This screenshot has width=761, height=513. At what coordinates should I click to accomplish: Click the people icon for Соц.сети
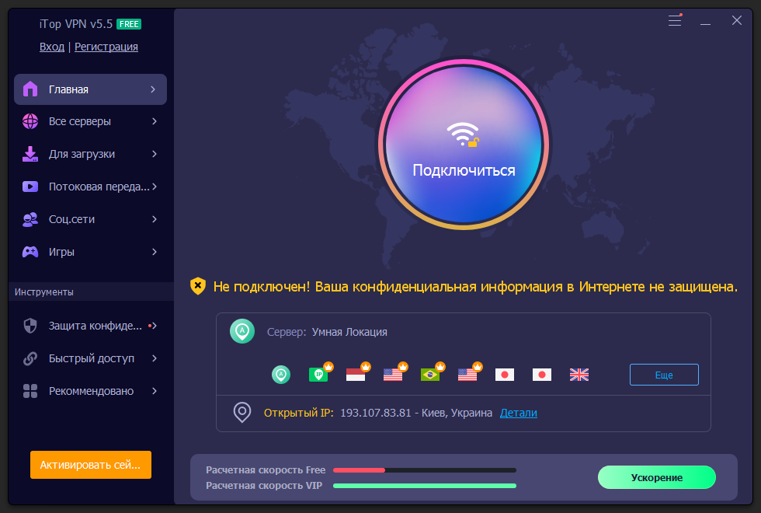coord(30,219)
